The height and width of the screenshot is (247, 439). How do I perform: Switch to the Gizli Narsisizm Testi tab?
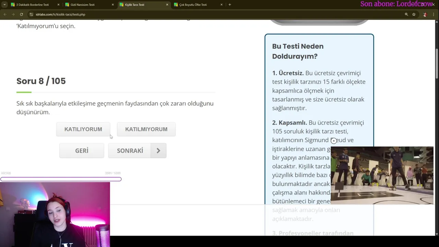(x=82, y=5)
